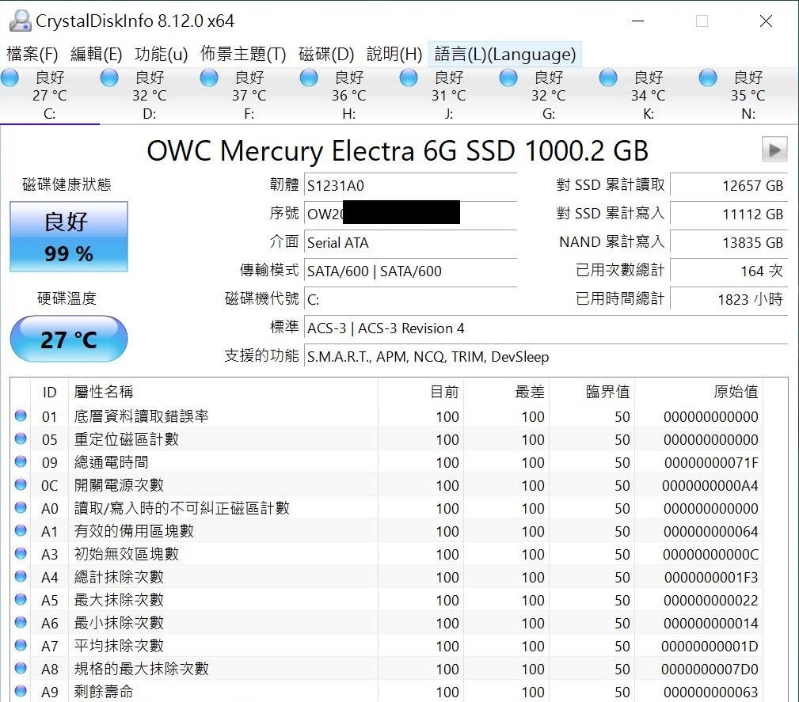Click status dot for attribute A7

[x=21, y=645]
